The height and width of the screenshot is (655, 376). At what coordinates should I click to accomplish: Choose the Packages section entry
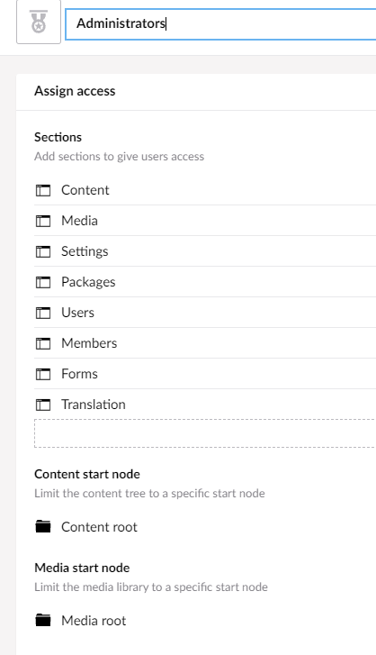point(205,282)
